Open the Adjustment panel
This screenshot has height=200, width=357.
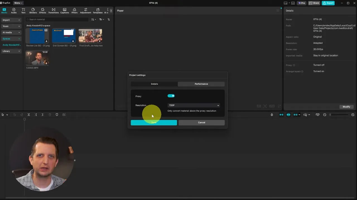point(85,11)
